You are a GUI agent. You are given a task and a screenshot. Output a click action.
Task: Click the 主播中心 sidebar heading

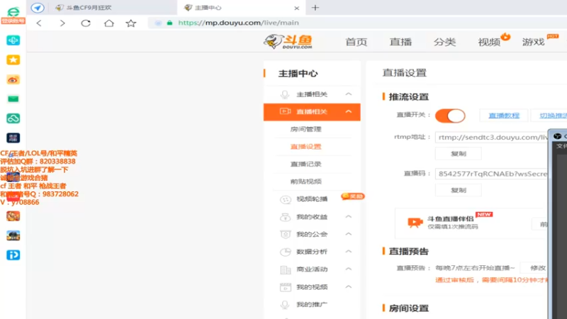[x=298, y=74]
